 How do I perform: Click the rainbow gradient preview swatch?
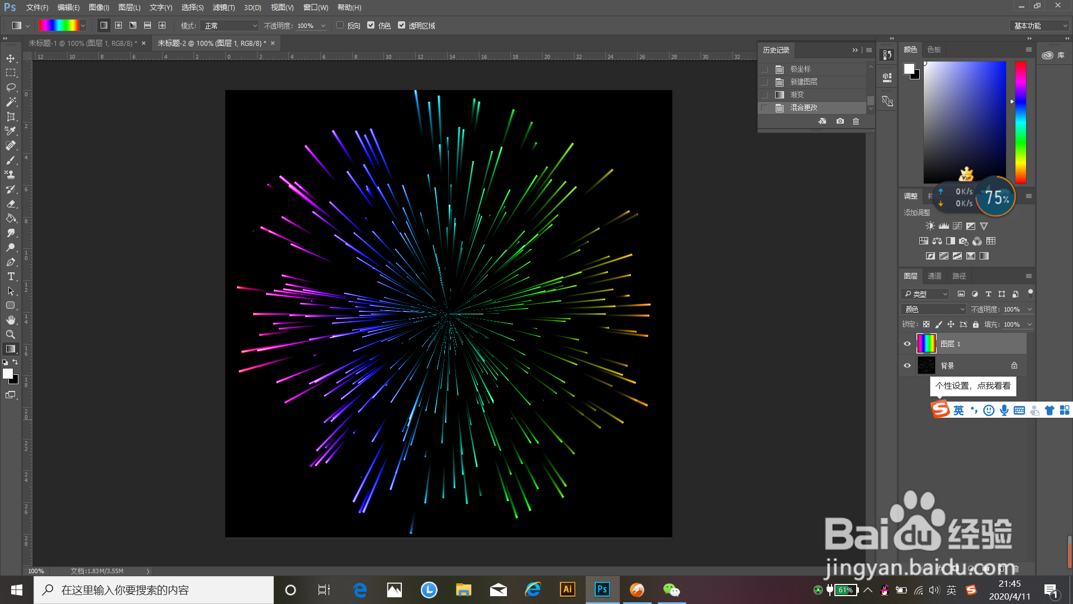(58, 25)
